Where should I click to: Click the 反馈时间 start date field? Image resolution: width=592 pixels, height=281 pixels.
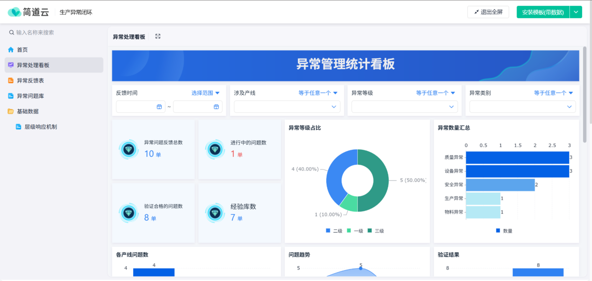tap(141, 106)
